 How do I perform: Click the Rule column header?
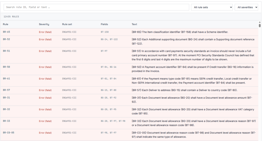(6, 24)
